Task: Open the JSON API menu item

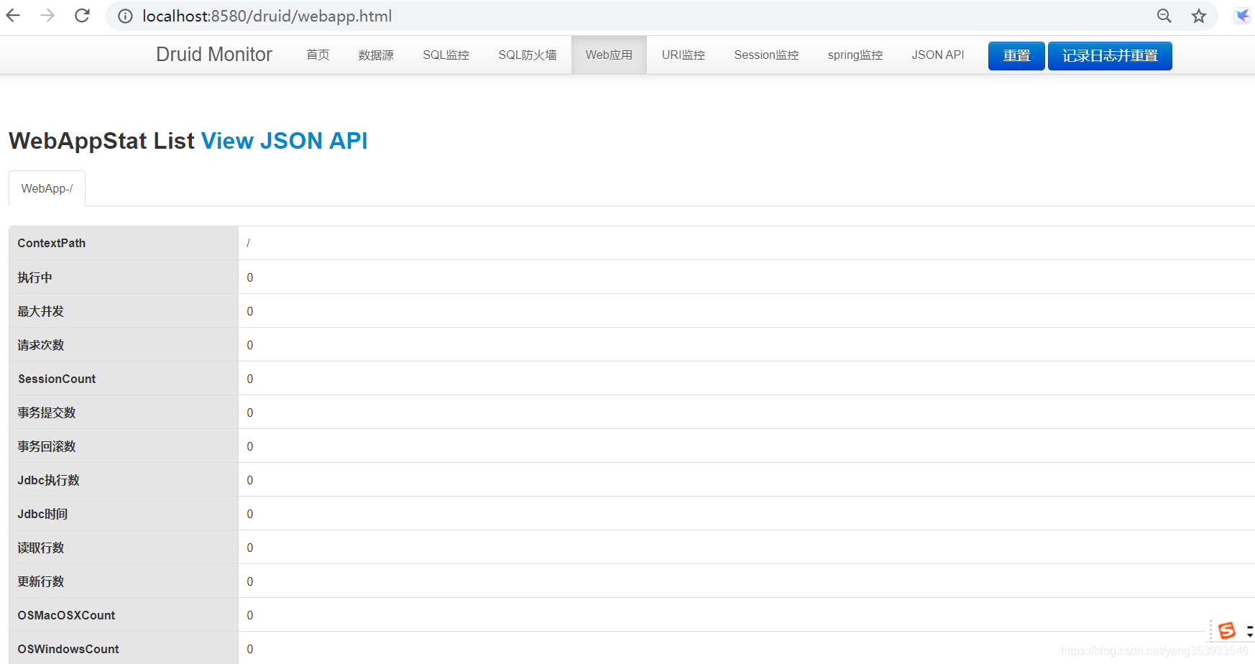Action: pyautogui.click(x=938, y=55)
